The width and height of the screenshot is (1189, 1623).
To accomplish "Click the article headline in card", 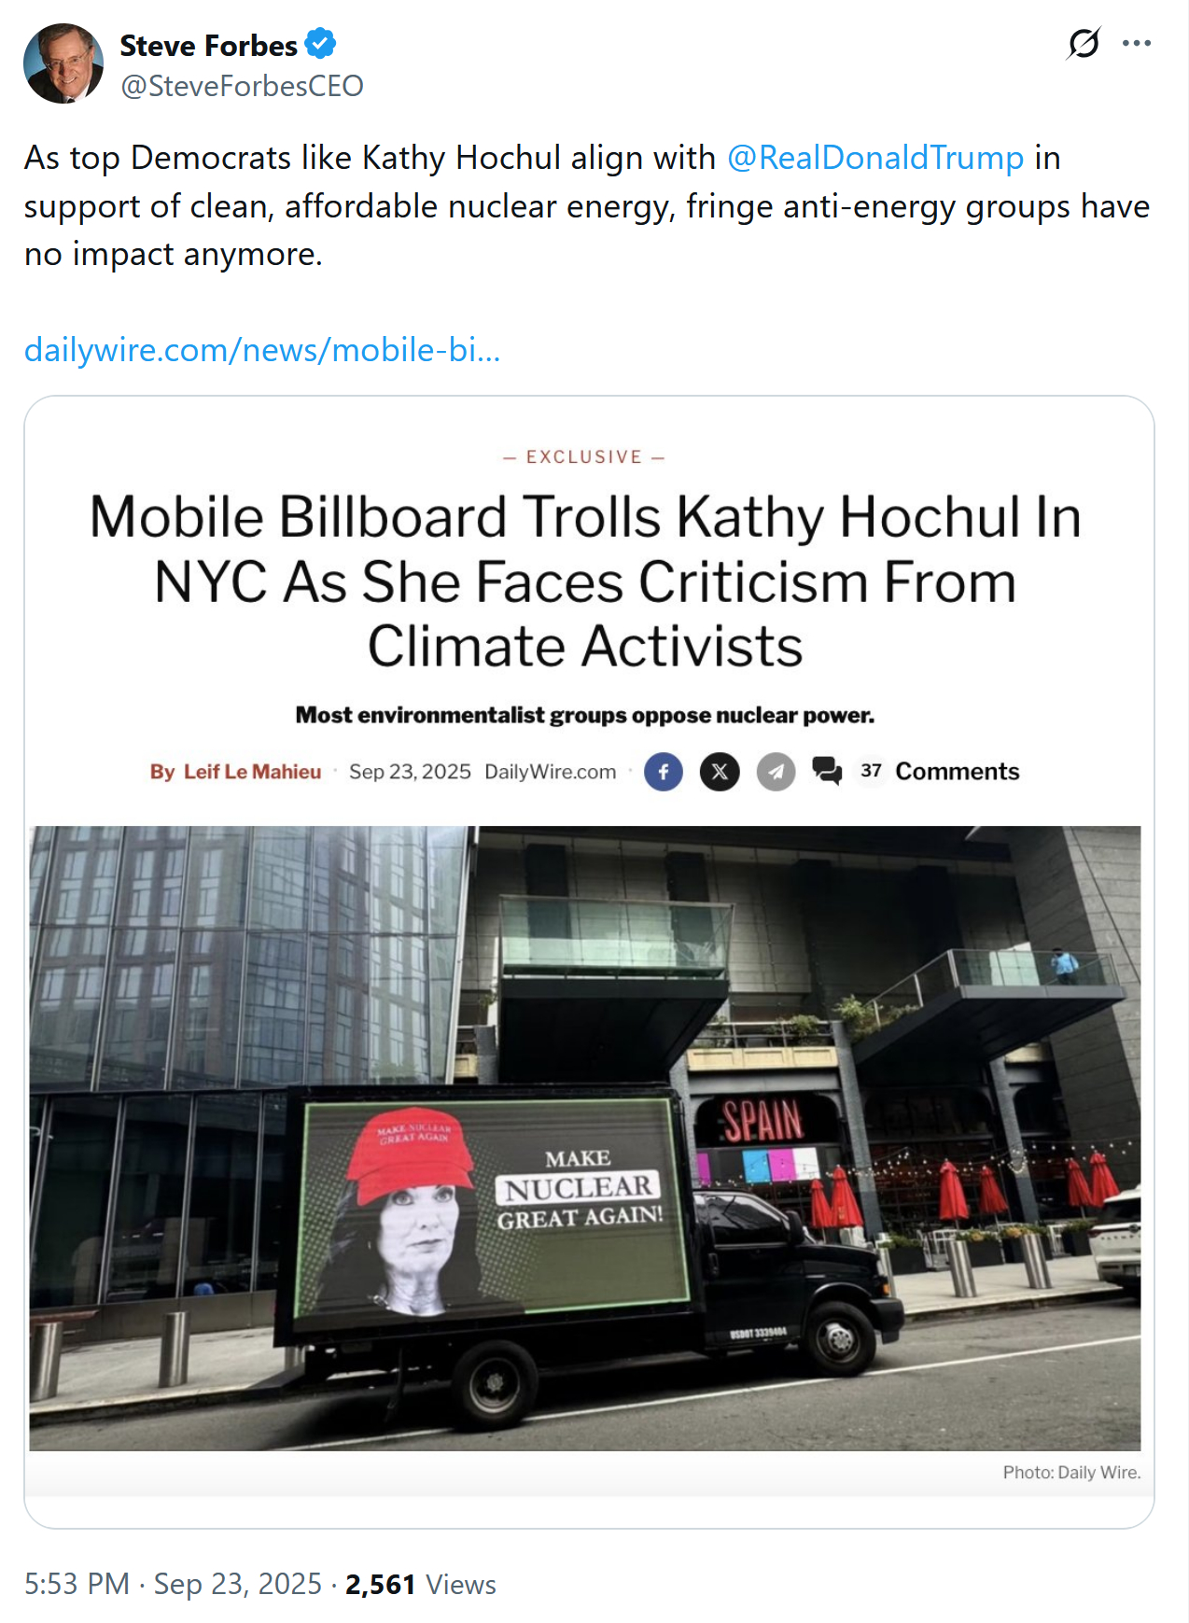I will [x=585, y=581].
